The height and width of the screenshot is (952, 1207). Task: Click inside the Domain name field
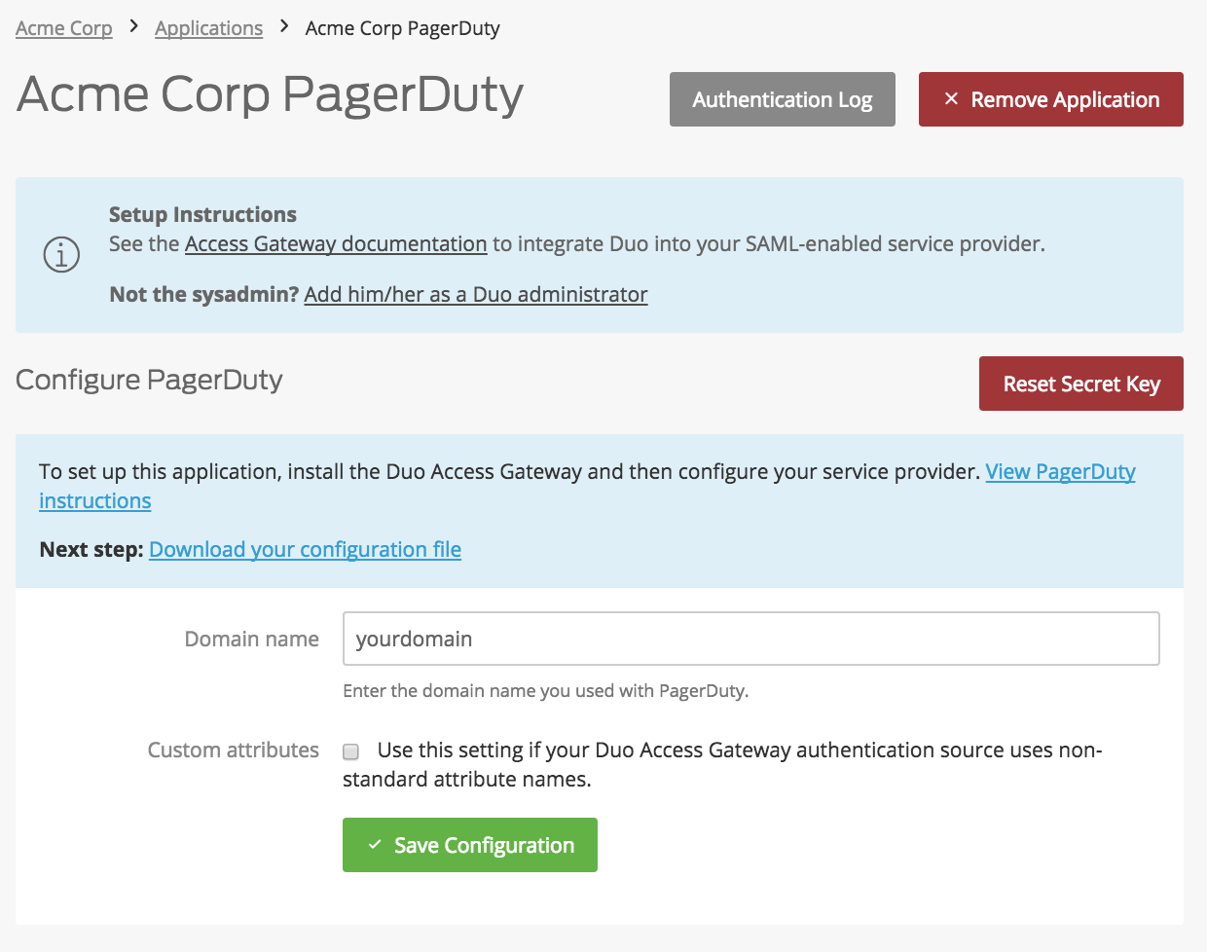point(750,639)
